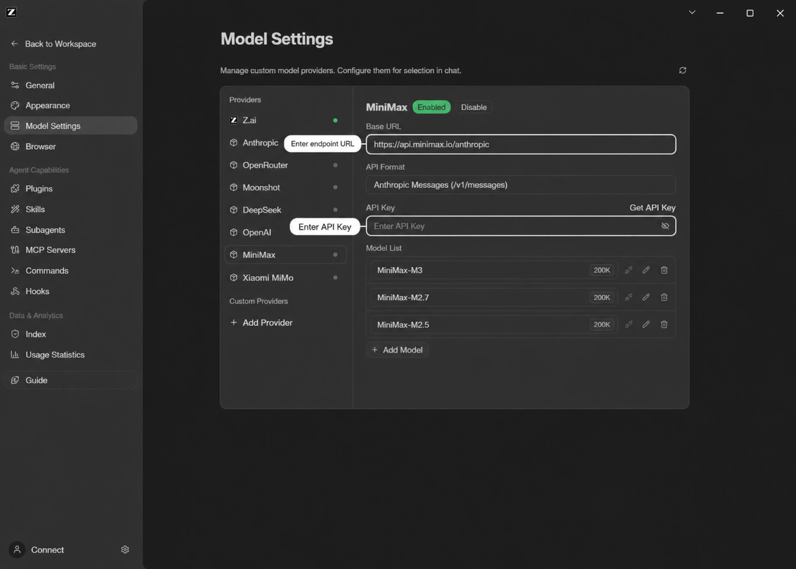Delete the MiniMax-M3 model
This screenshot has height=569, width=796.
[664, 270]
